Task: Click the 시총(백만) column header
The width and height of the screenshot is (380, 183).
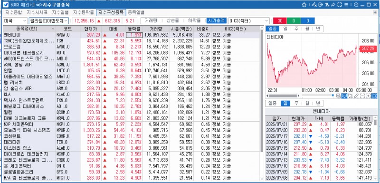Action: click(x=182, y=29)
